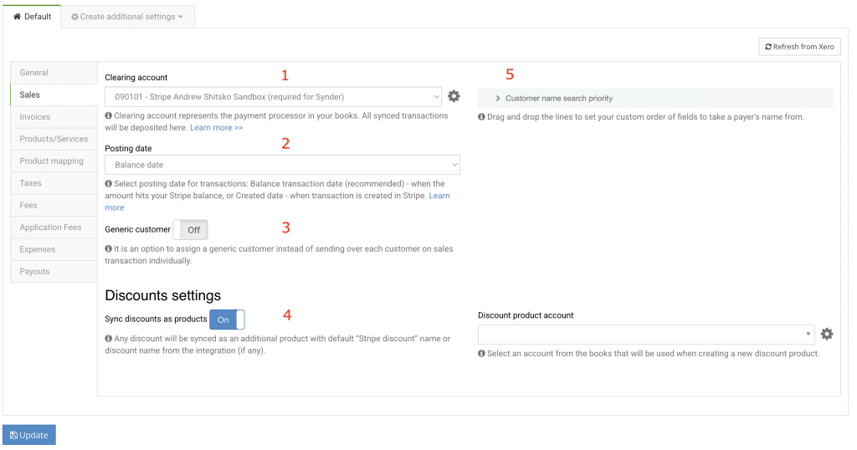Open the Posting date dropdown
This screenshot has width=857, height=450.
(282, 165)
